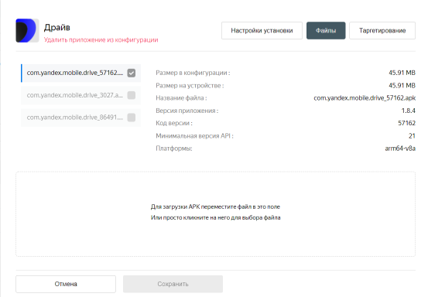Click the APK upload drop zone
This screenshot has height=297, width=428.
coord(216,214)
